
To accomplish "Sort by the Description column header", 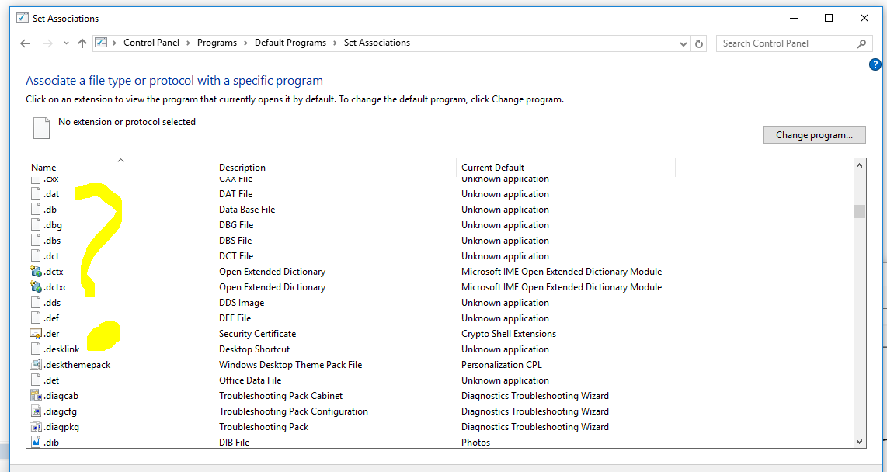I will (336, 168).
